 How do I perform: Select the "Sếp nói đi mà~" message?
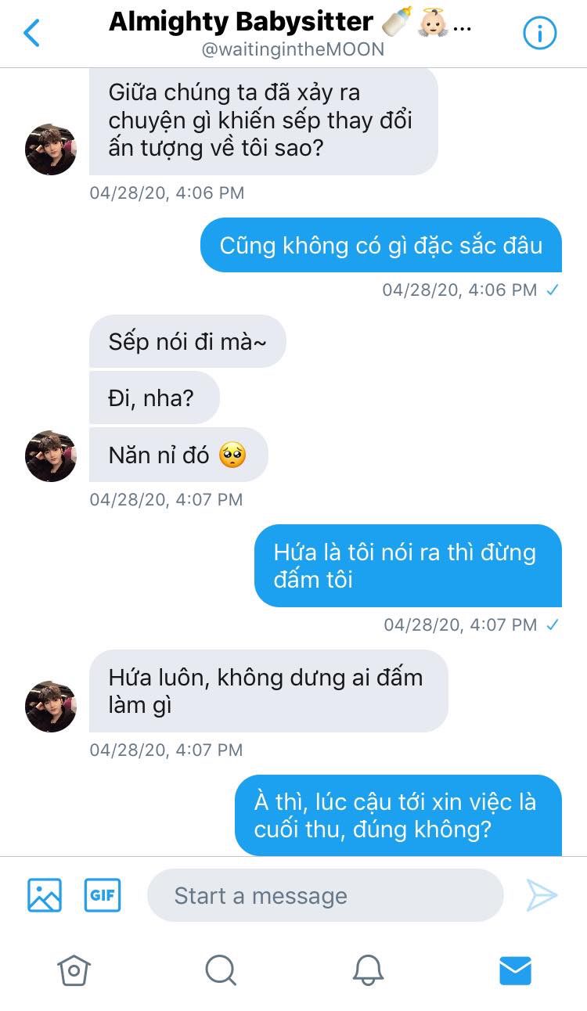coord(188,341)
